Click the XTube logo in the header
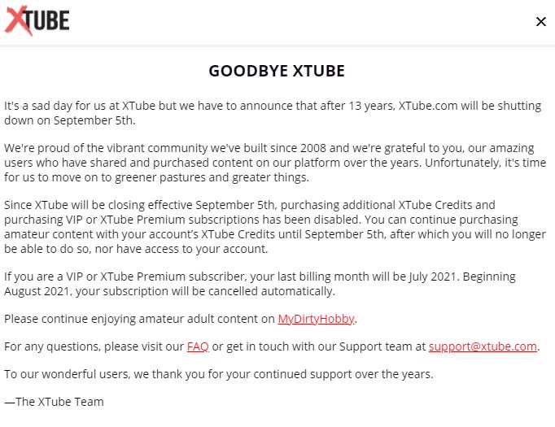 [37, 20]
